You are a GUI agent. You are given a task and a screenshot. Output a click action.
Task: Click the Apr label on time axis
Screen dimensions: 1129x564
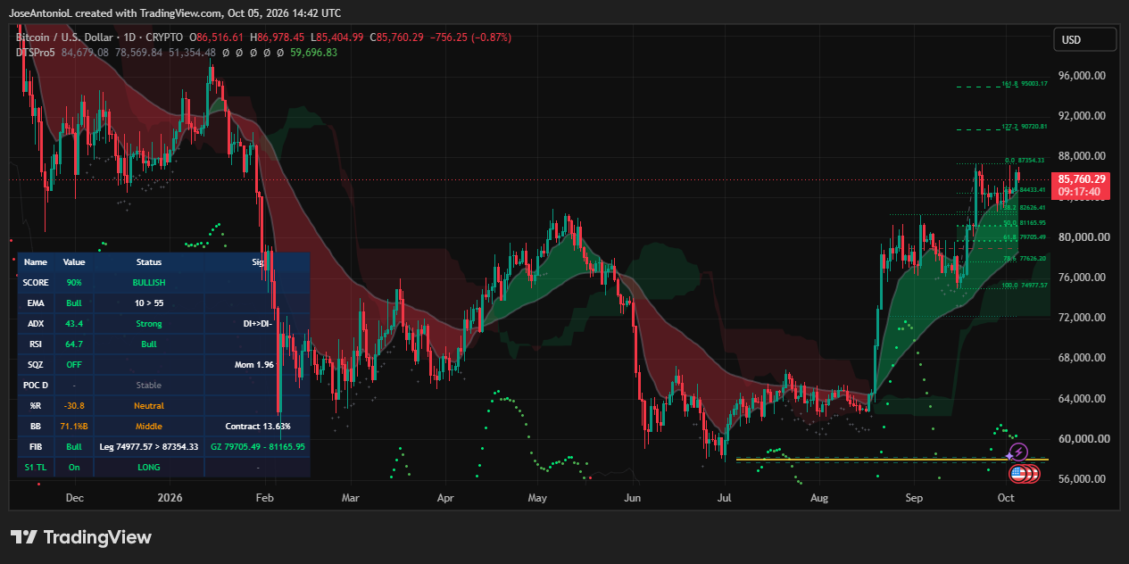445,498
